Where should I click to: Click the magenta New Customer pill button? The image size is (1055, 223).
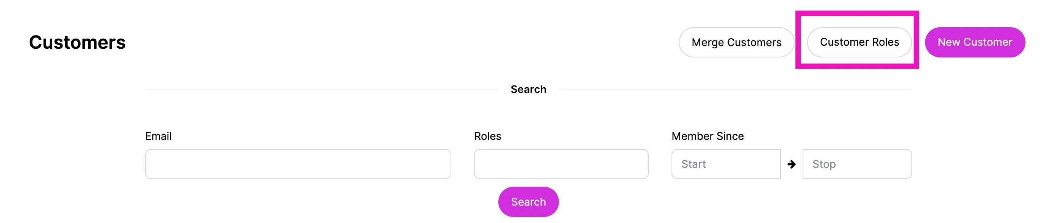click(x=975, y=42)
